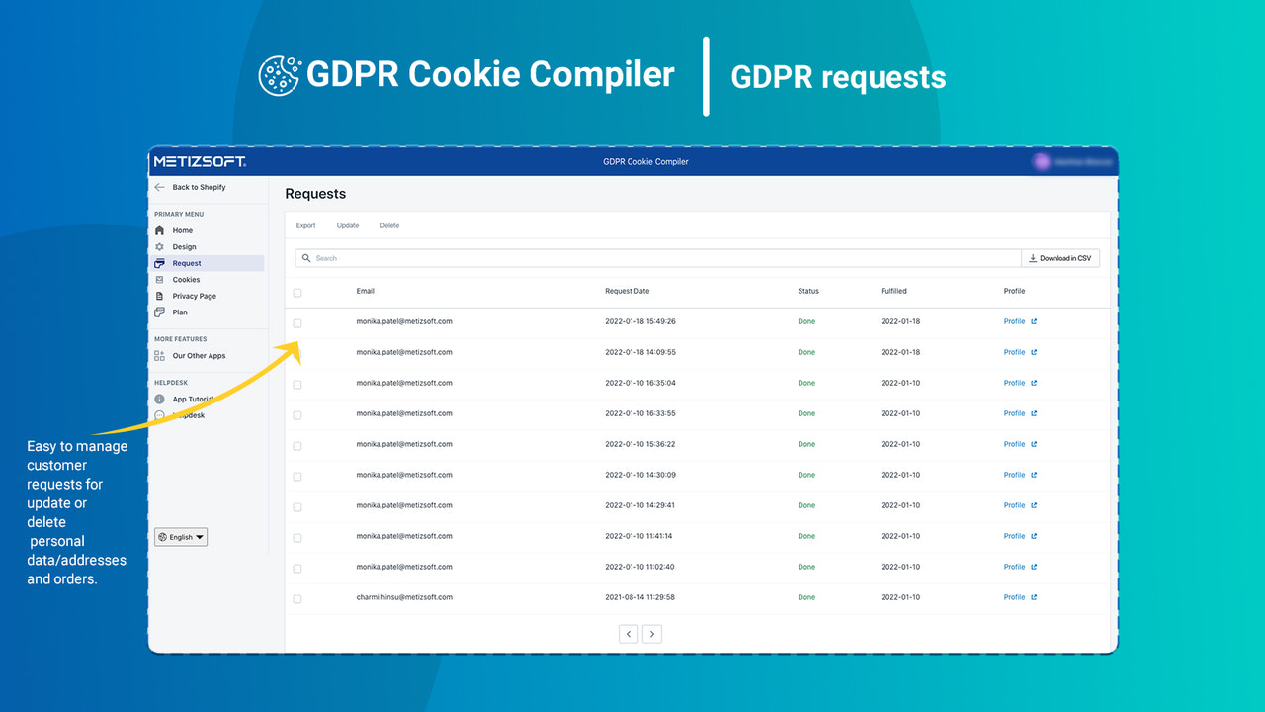
Task: Click the App Tutorial info icon
Action: (x=159, y=399)
